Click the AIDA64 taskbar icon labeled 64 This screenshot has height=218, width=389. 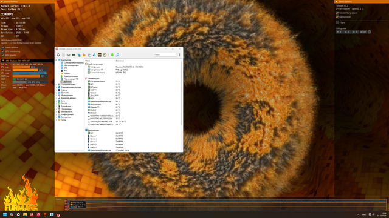coord(32,214)
